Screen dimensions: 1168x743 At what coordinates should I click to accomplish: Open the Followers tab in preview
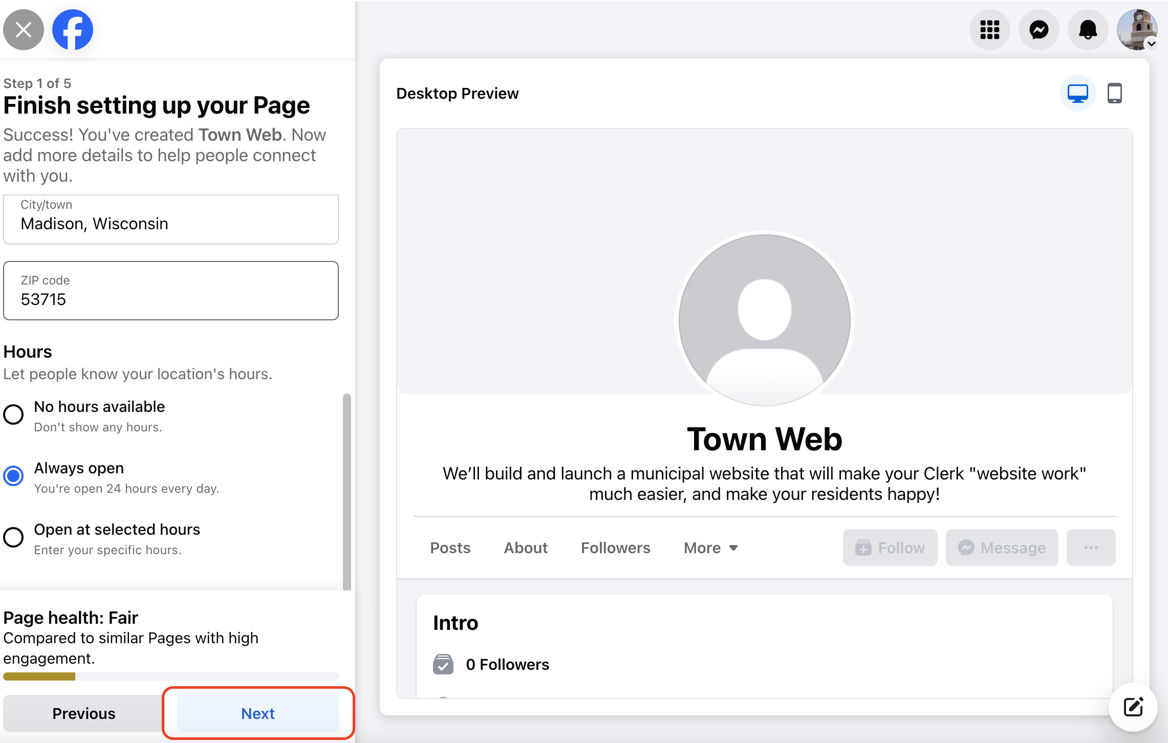click(x=616, y=548)
